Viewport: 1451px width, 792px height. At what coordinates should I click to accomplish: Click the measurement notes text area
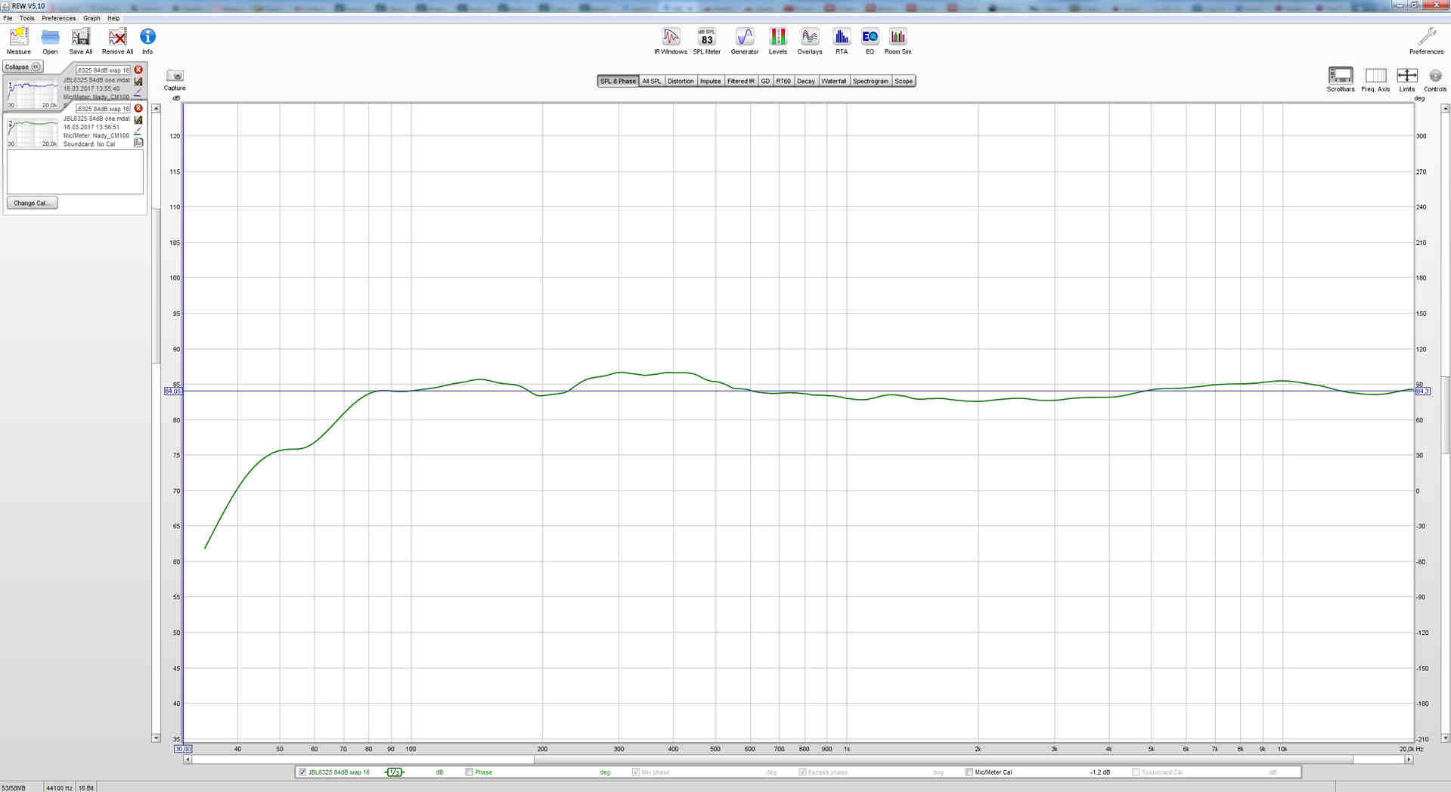pyautogui.click(x=75, y=172)
